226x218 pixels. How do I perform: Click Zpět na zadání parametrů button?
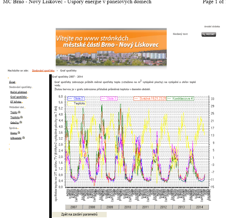[x=79, y=214]
